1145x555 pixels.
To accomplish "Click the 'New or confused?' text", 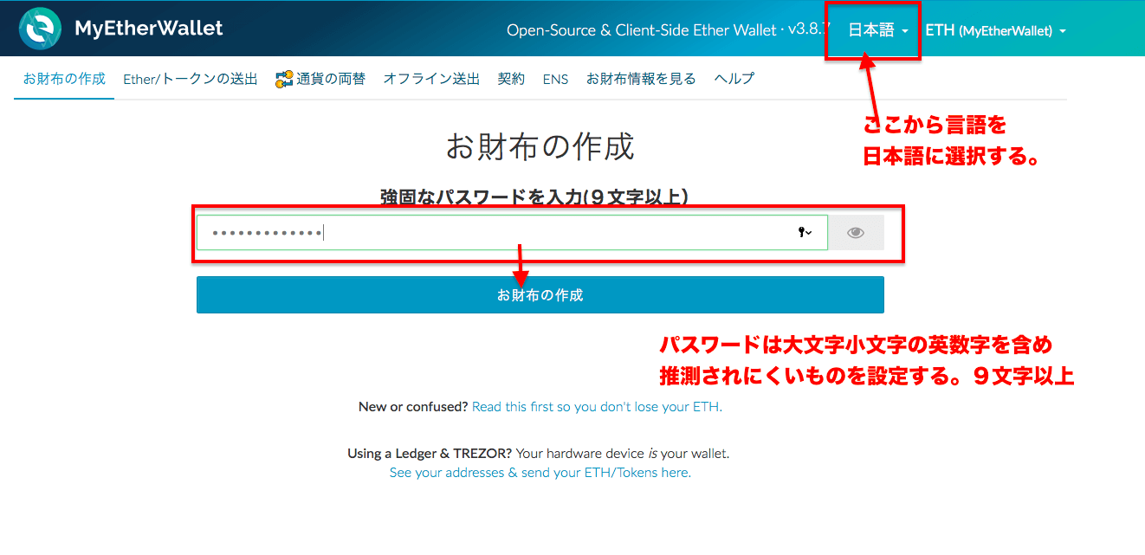I will [413, 407].
